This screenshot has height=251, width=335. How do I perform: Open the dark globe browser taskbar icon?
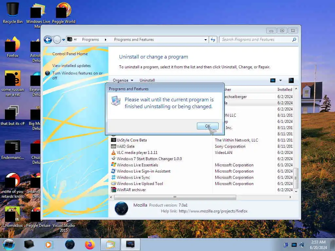70,244
